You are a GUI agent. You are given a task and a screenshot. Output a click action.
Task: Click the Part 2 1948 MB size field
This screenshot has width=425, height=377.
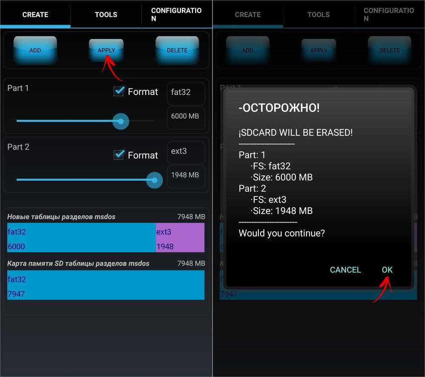pos(186,177)
